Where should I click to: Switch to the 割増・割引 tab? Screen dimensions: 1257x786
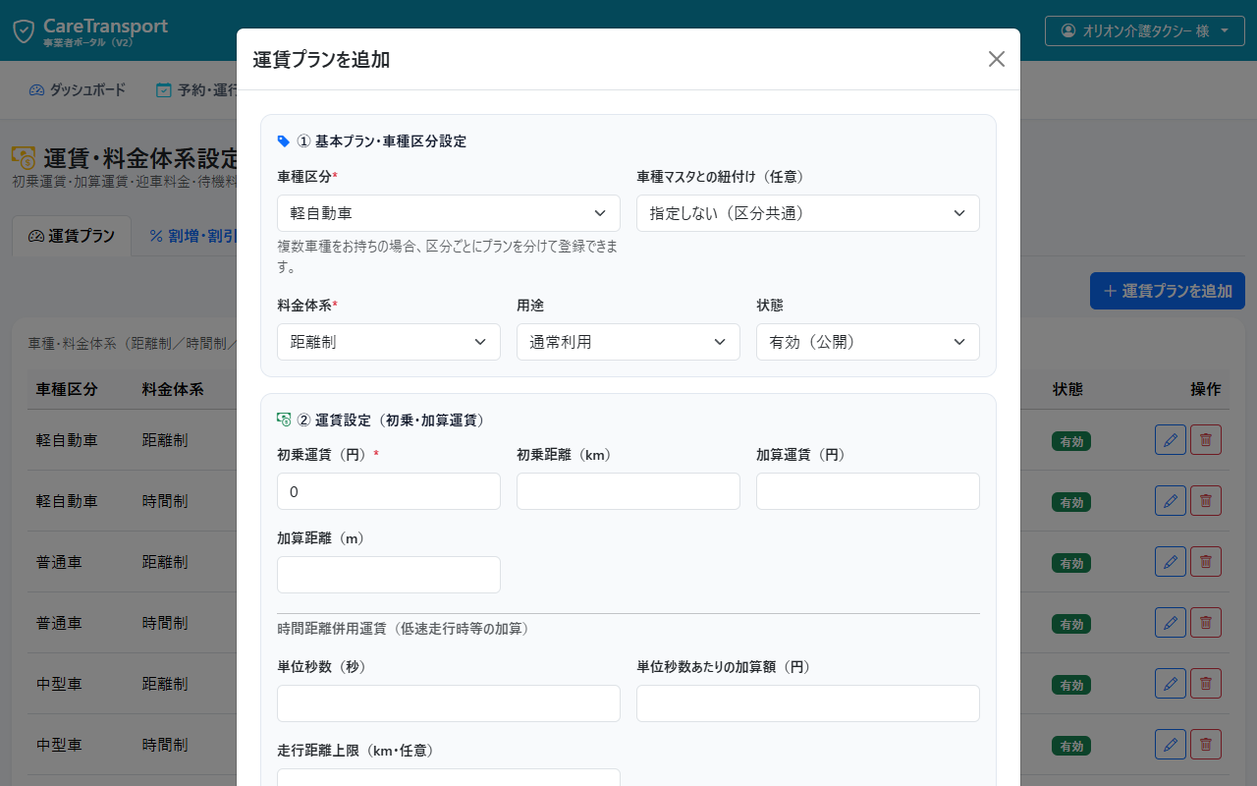(x=192, y=236)
